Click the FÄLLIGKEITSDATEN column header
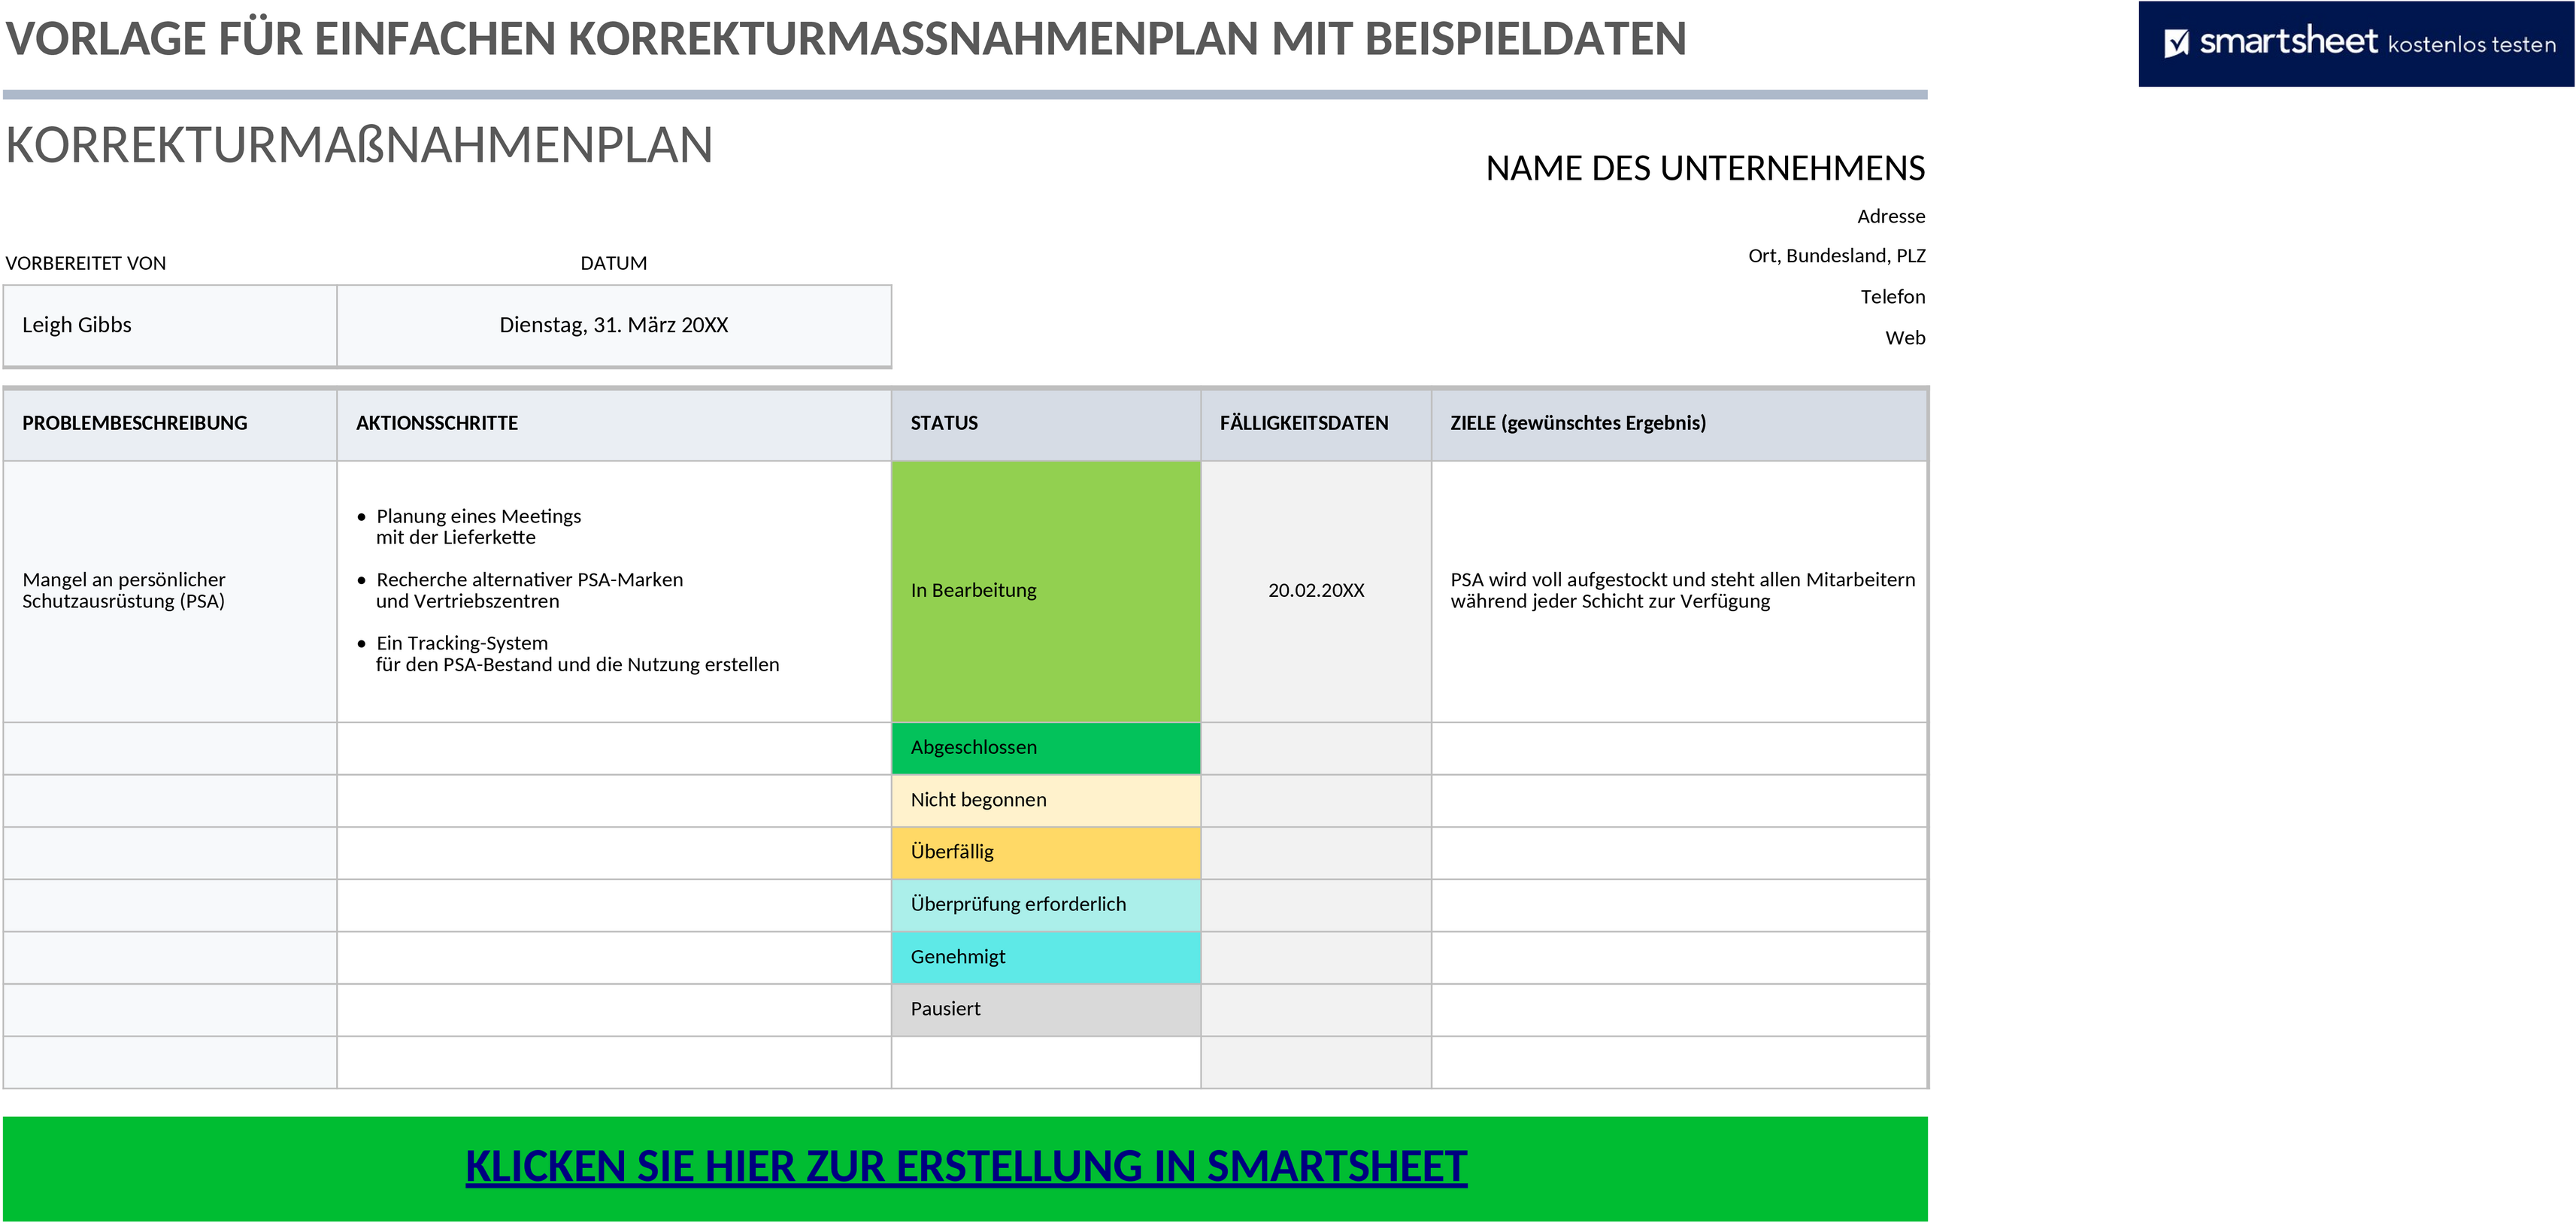 (x=1316, y=423)
